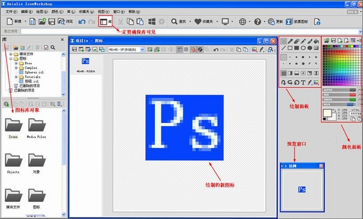Open the Help question mark icon
Image resolution: width=363 pixels, height=219 pixels.
coord(258,22)
